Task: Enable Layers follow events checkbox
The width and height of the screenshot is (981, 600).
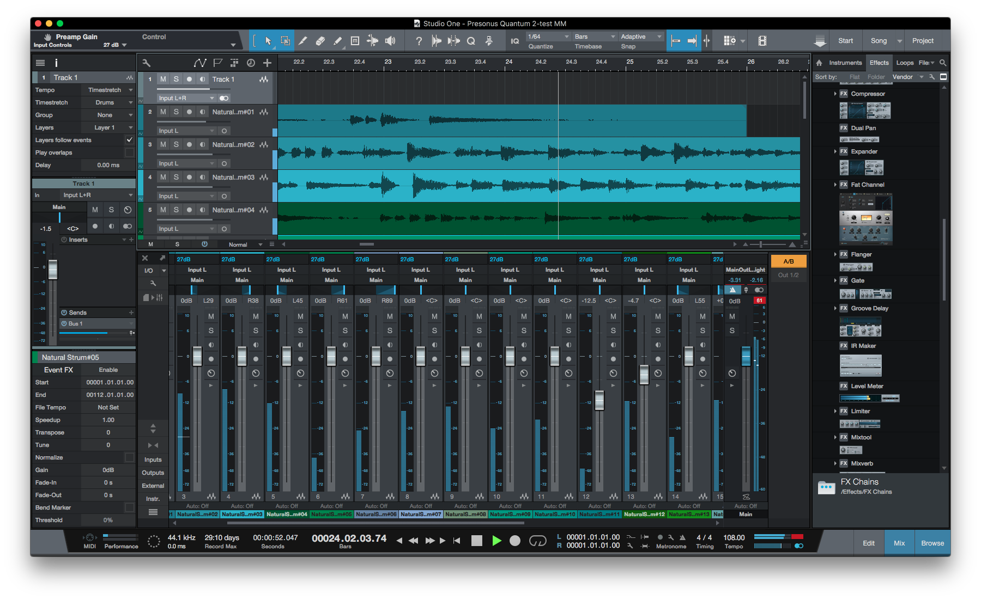Action: pyautogui.click(x=129, y=140)
